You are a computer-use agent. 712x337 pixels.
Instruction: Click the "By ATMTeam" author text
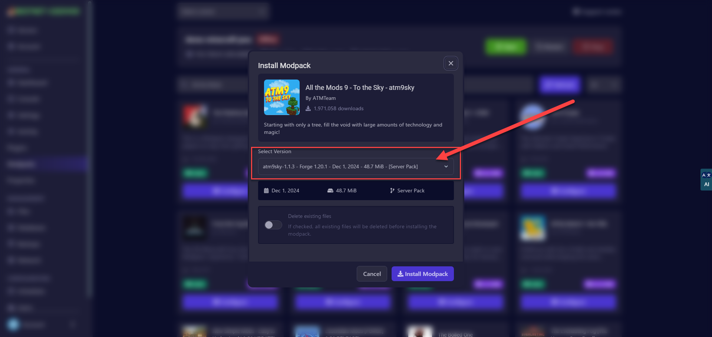[x=320, y=98]
